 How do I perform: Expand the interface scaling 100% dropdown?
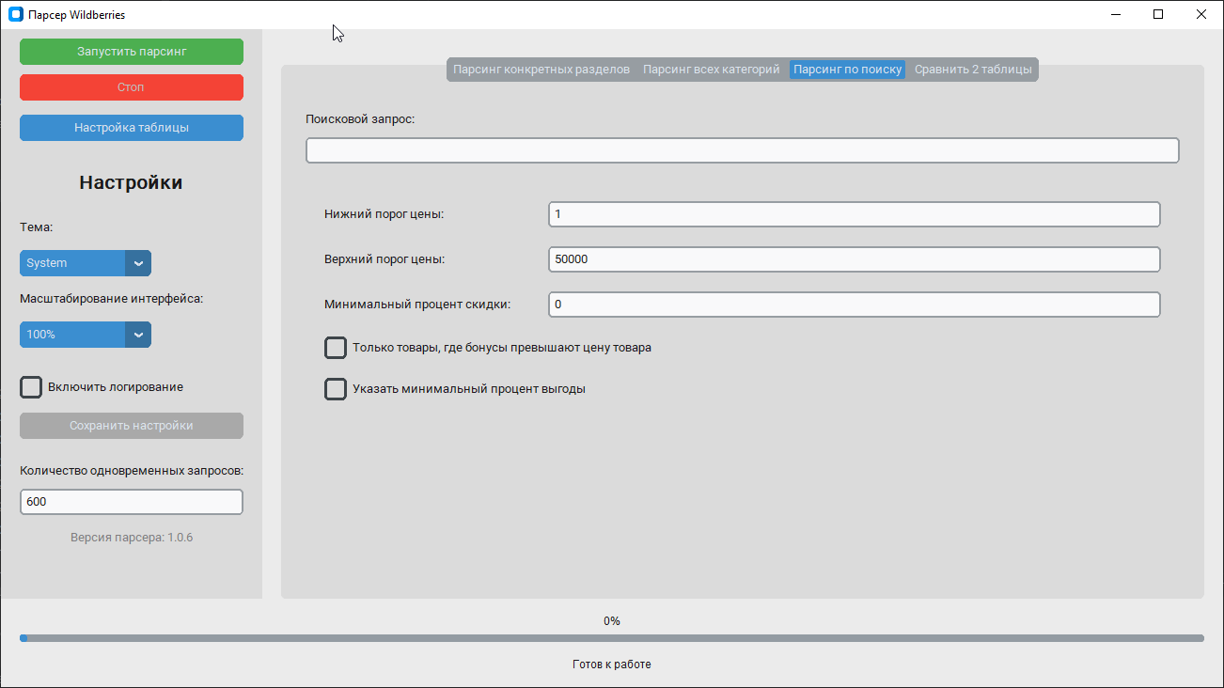tap(138, 335)
